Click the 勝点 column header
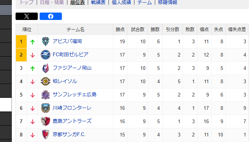 120,30
